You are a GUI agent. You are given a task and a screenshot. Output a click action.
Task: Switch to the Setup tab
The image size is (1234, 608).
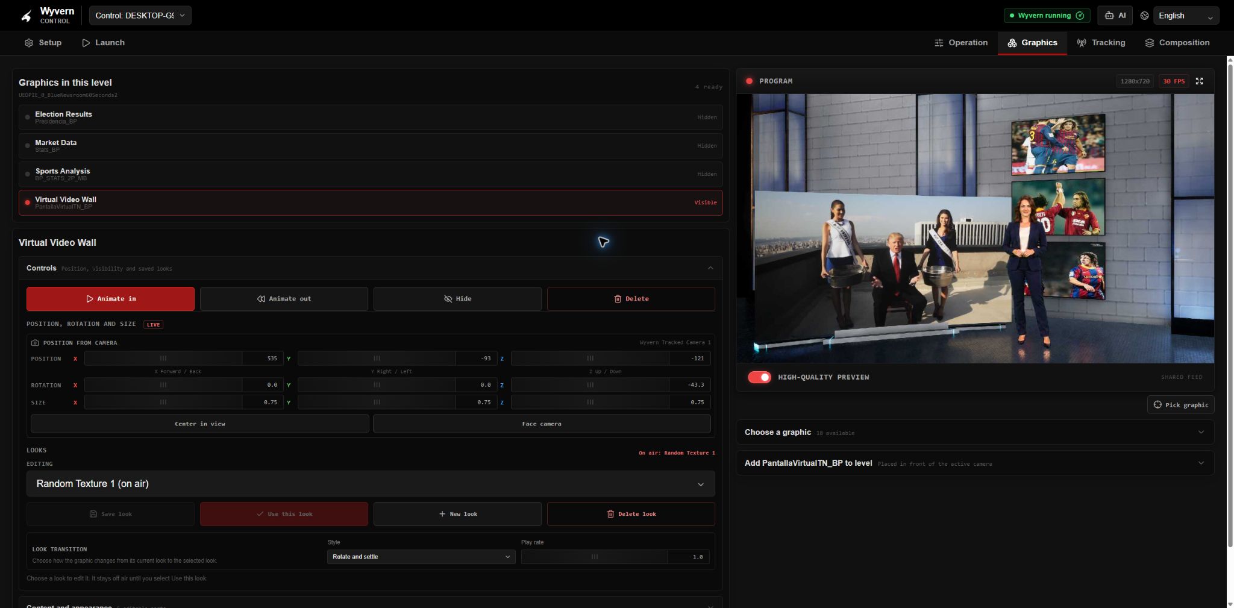pyautogui.click(x=43, y=43)
